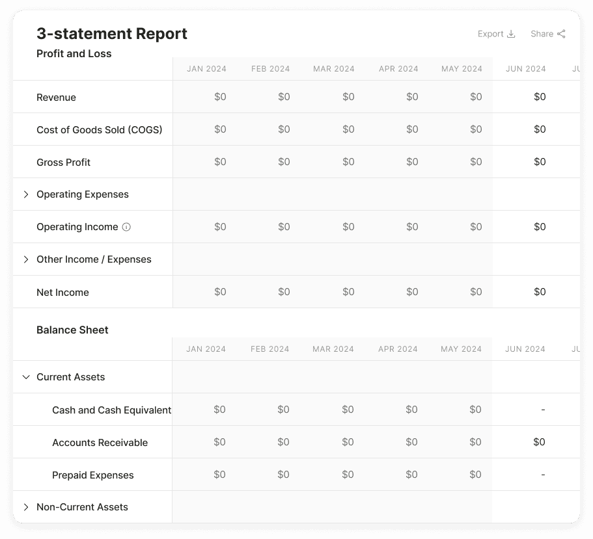
Task: Click COGS value for JUN 2024
Action: [x=540, y=129]
